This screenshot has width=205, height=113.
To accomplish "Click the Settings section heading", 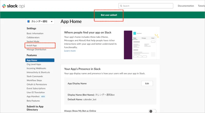I will [x=31, y=29].
